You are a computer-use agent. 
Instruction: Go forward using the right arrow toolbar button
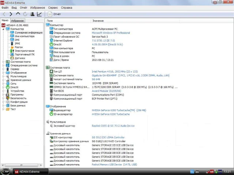click(x=11, y=14)
